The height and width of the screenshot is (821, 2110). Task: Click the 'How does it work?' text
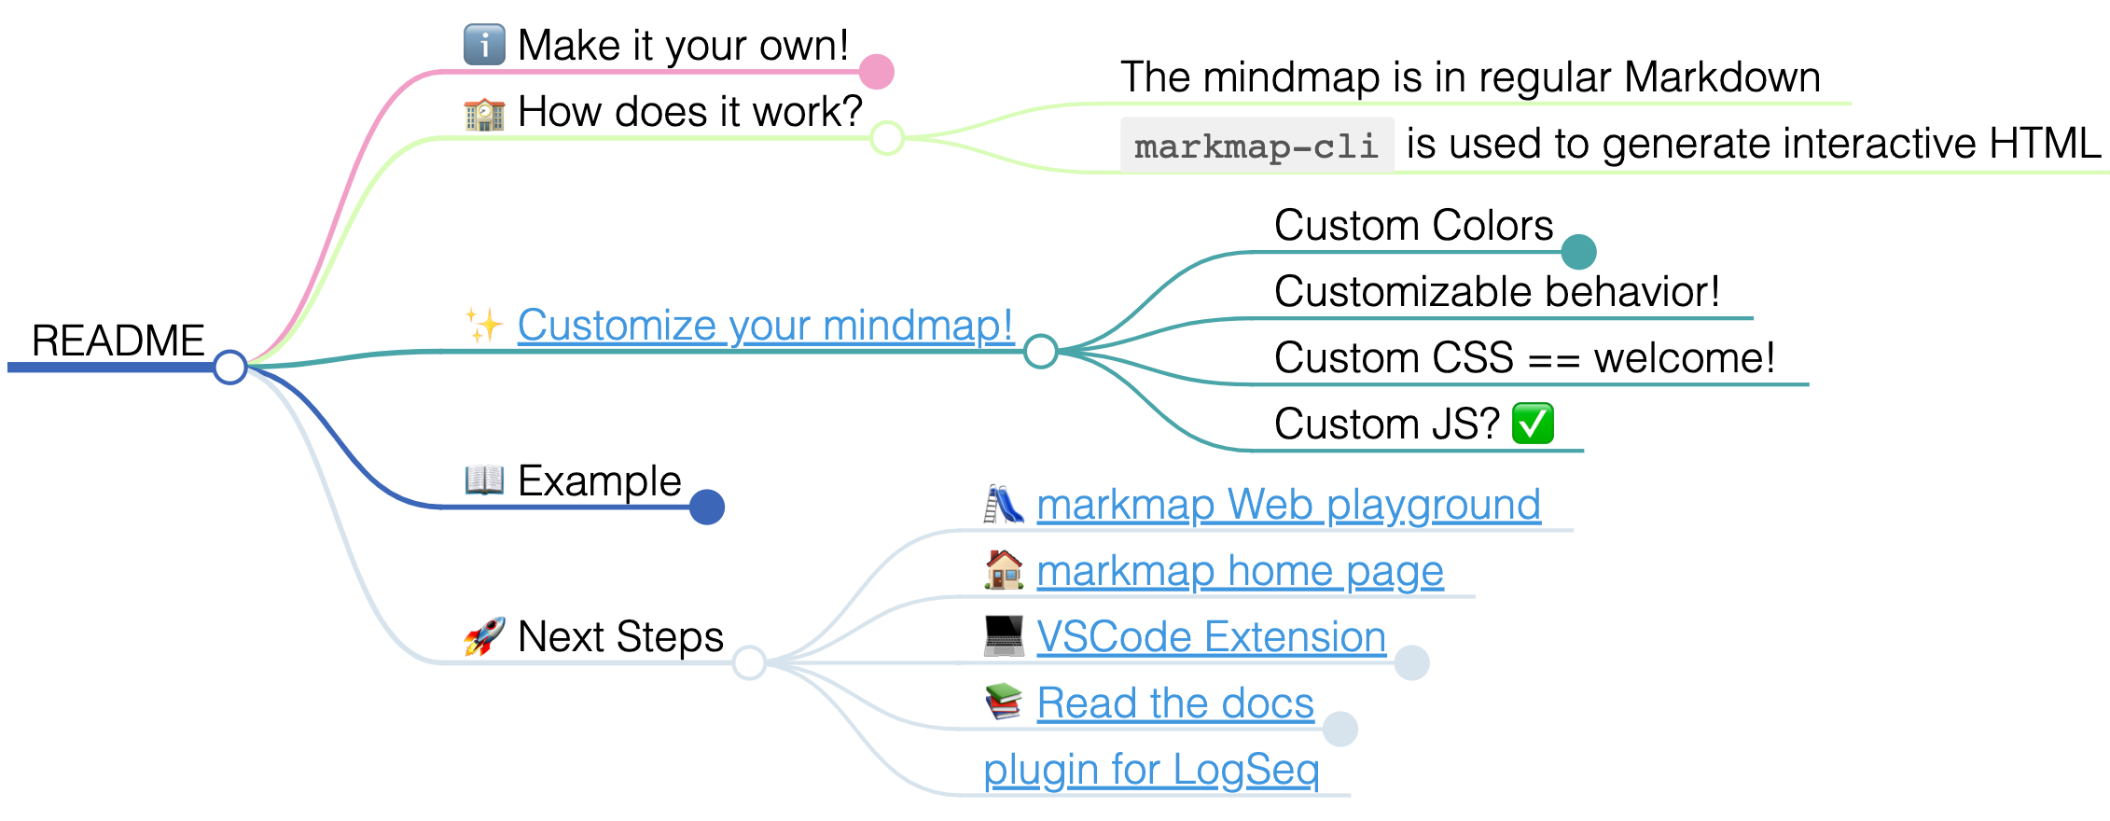point(689,112)
